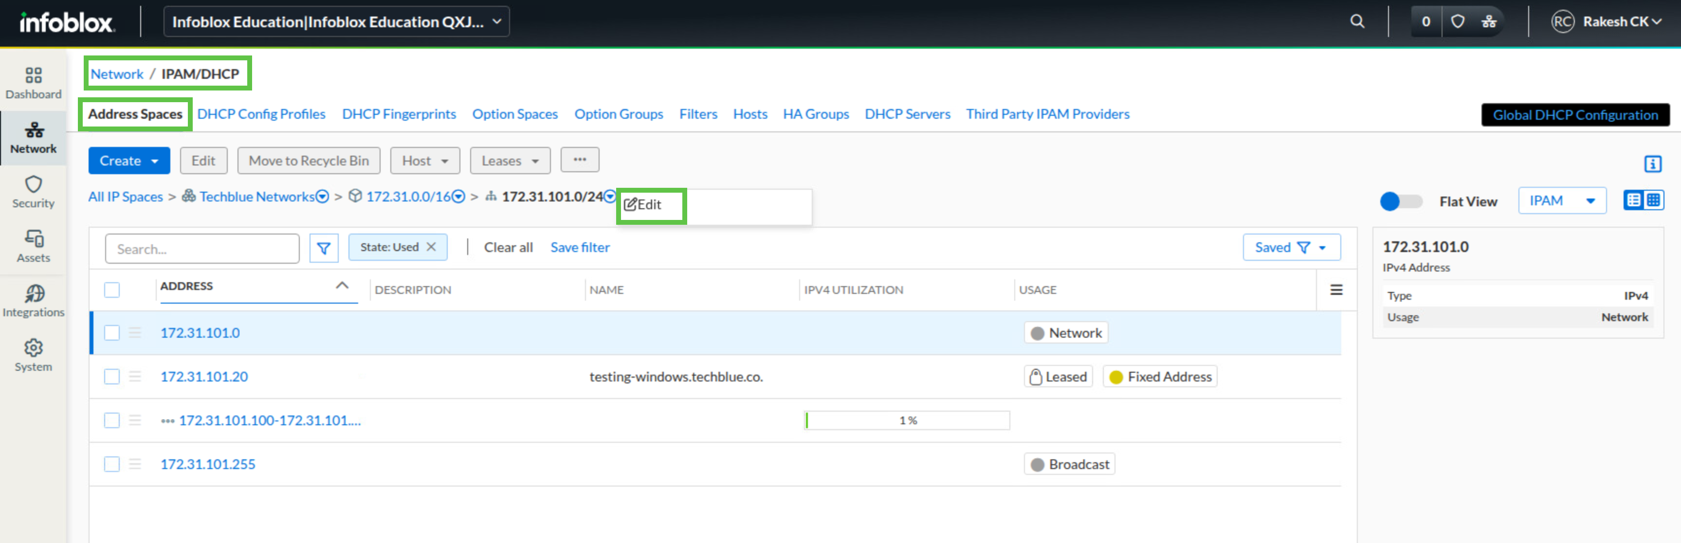Switch to the Address Spaces tab
The width and height of the screenshot is (1681, 543).
pyautogui.click(x=135, y=114)
